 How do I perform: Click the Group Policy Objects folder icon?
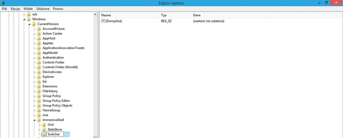(x=39, y=105)
